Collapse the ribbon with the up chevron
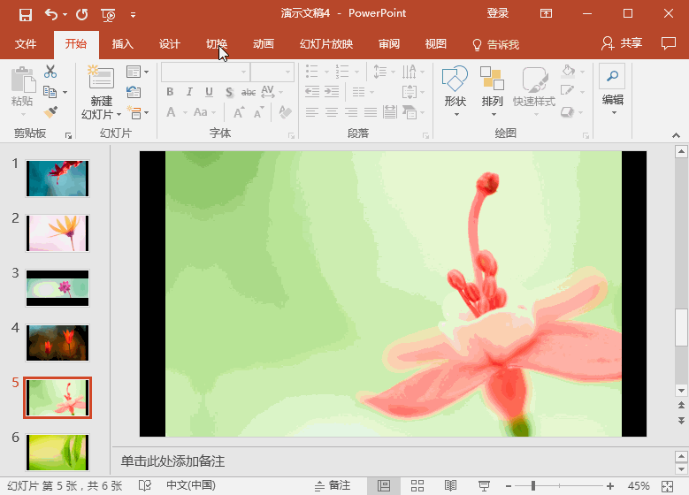The image size is (689, 495). click(676, 136)
